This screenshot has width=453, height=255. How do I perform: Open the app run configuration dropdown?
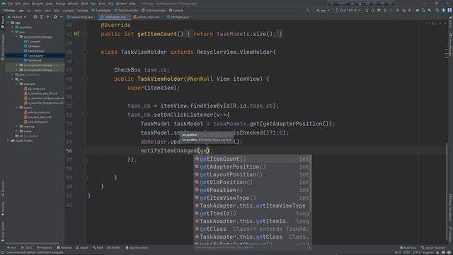323,10
